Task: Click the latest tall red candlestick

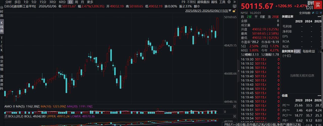Action: coord(218,27)
